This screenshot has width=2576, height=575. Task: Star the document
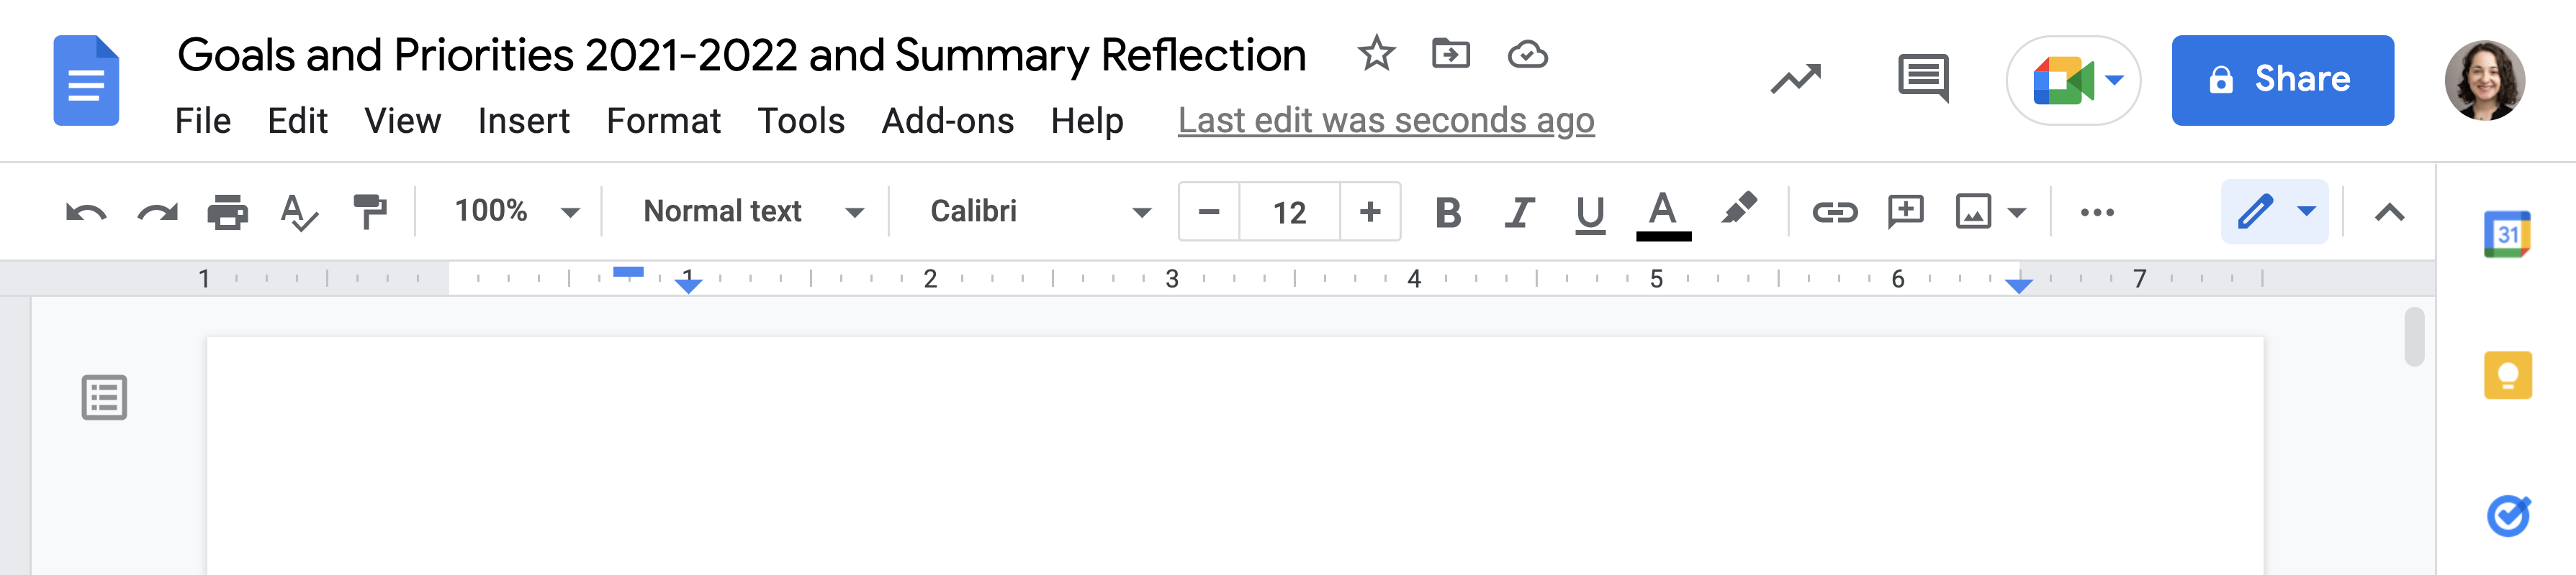(x=1375, y=55)
